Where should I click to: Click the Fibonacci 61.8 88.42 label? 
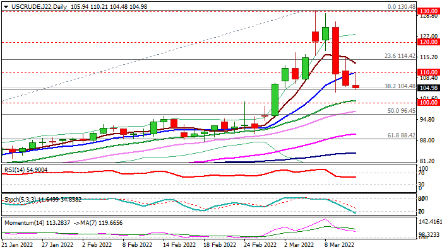pyautogui.click(x=402, y=135)
